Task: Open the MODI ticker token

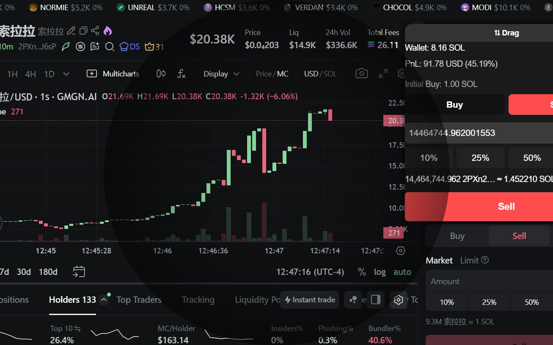Action: click(496, 7)
